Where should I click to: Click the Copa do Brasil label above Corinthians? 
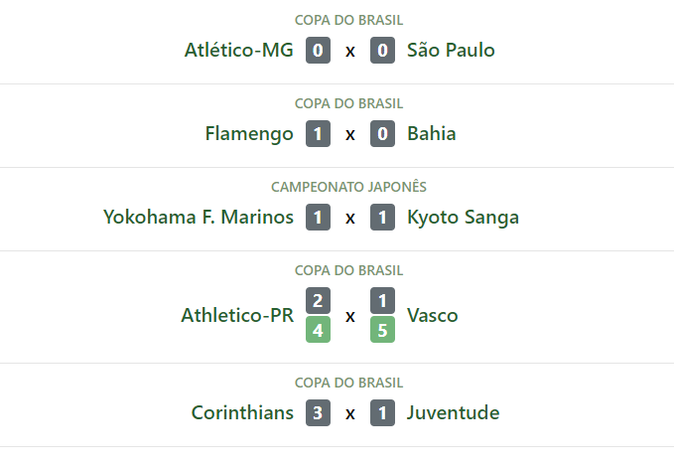349,383
